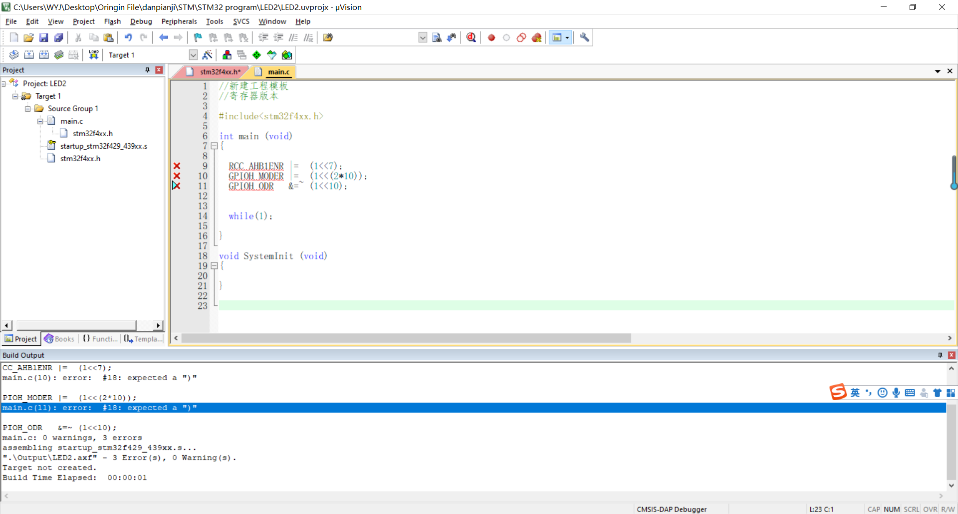Viewport: 958px width, 514px height.
Task: Collapse the Source Group 1 tree node
Action: pyautogui.click(x=28, y=109)
